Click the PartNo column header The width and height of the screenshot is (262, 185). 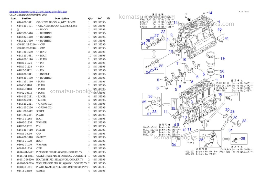tap(26, 18)
